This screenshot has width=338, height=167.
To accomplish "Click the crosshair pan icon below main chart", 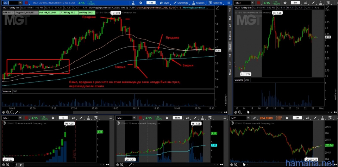I will coord(4,112).
